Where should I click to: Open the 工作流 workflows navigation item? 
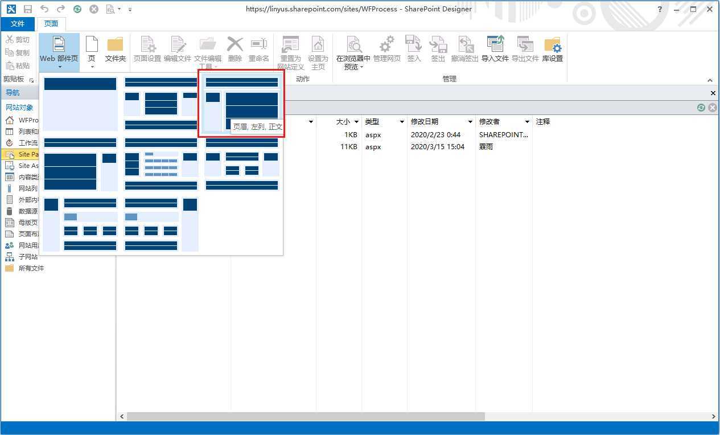(x=22, y=143)
